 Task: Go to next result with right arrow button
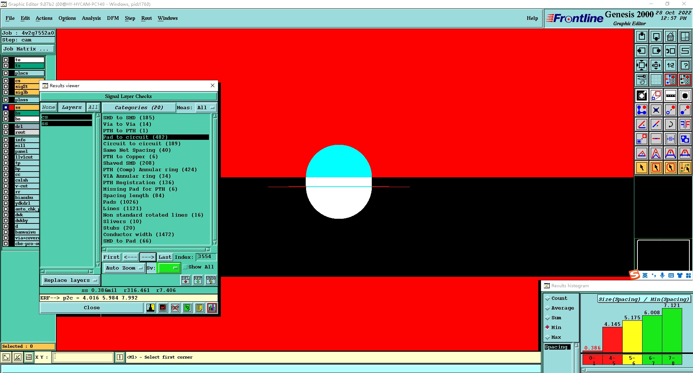point(148,257)
